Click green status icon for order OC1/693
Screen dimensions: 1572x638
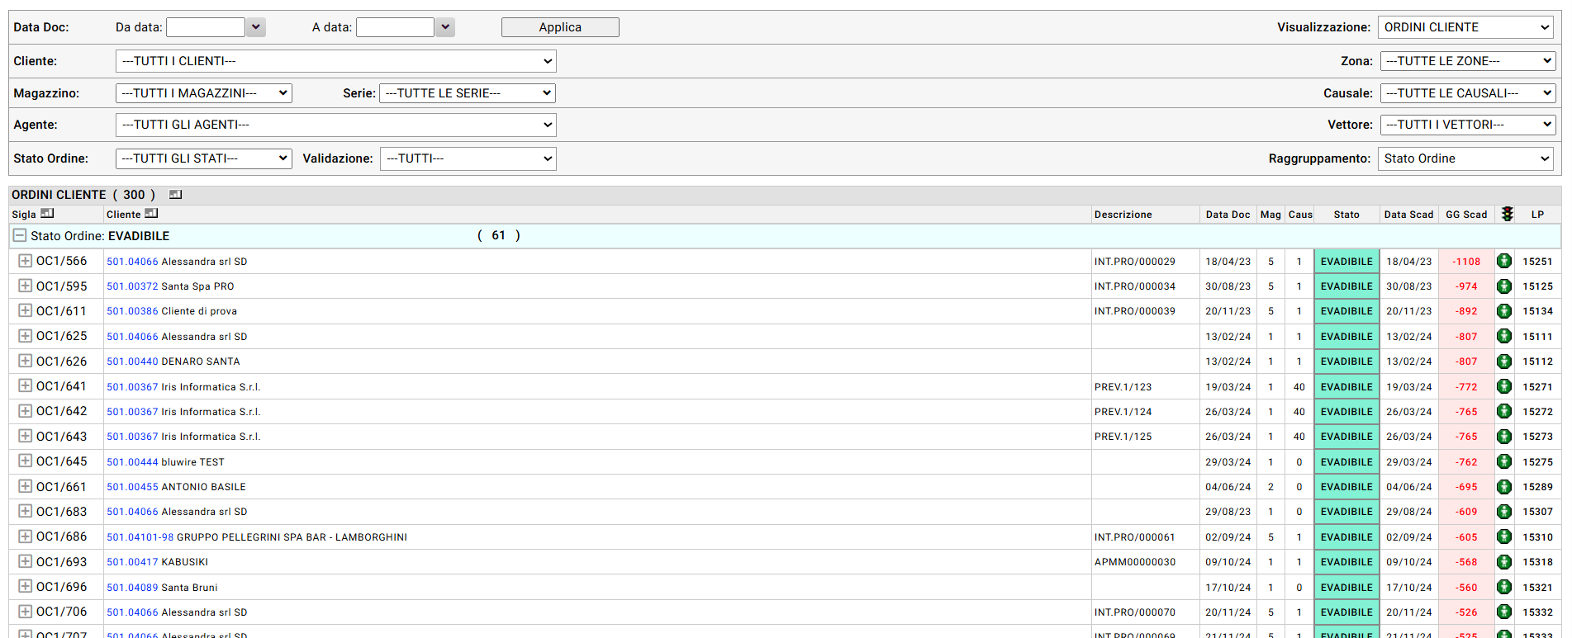pos(1504,562)
